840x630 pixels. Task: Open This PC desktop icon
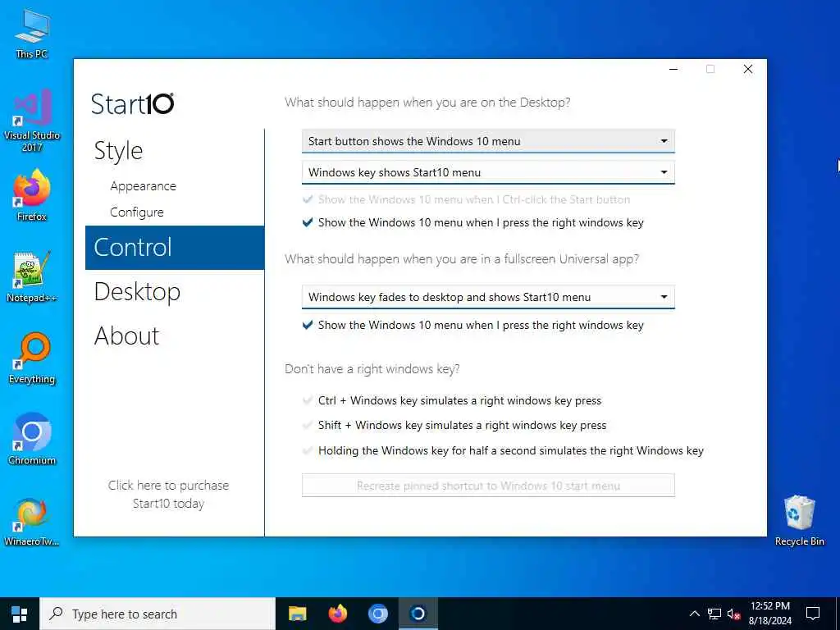(32, 33)
